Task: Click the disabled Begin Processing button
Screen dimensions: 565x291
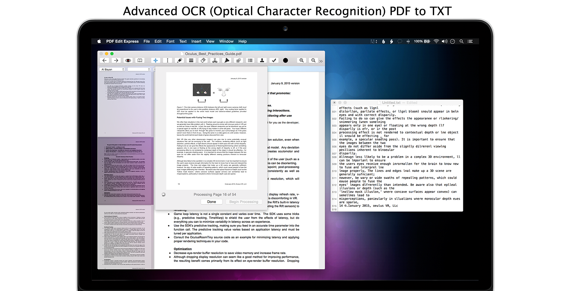Action: pos(244,202)
